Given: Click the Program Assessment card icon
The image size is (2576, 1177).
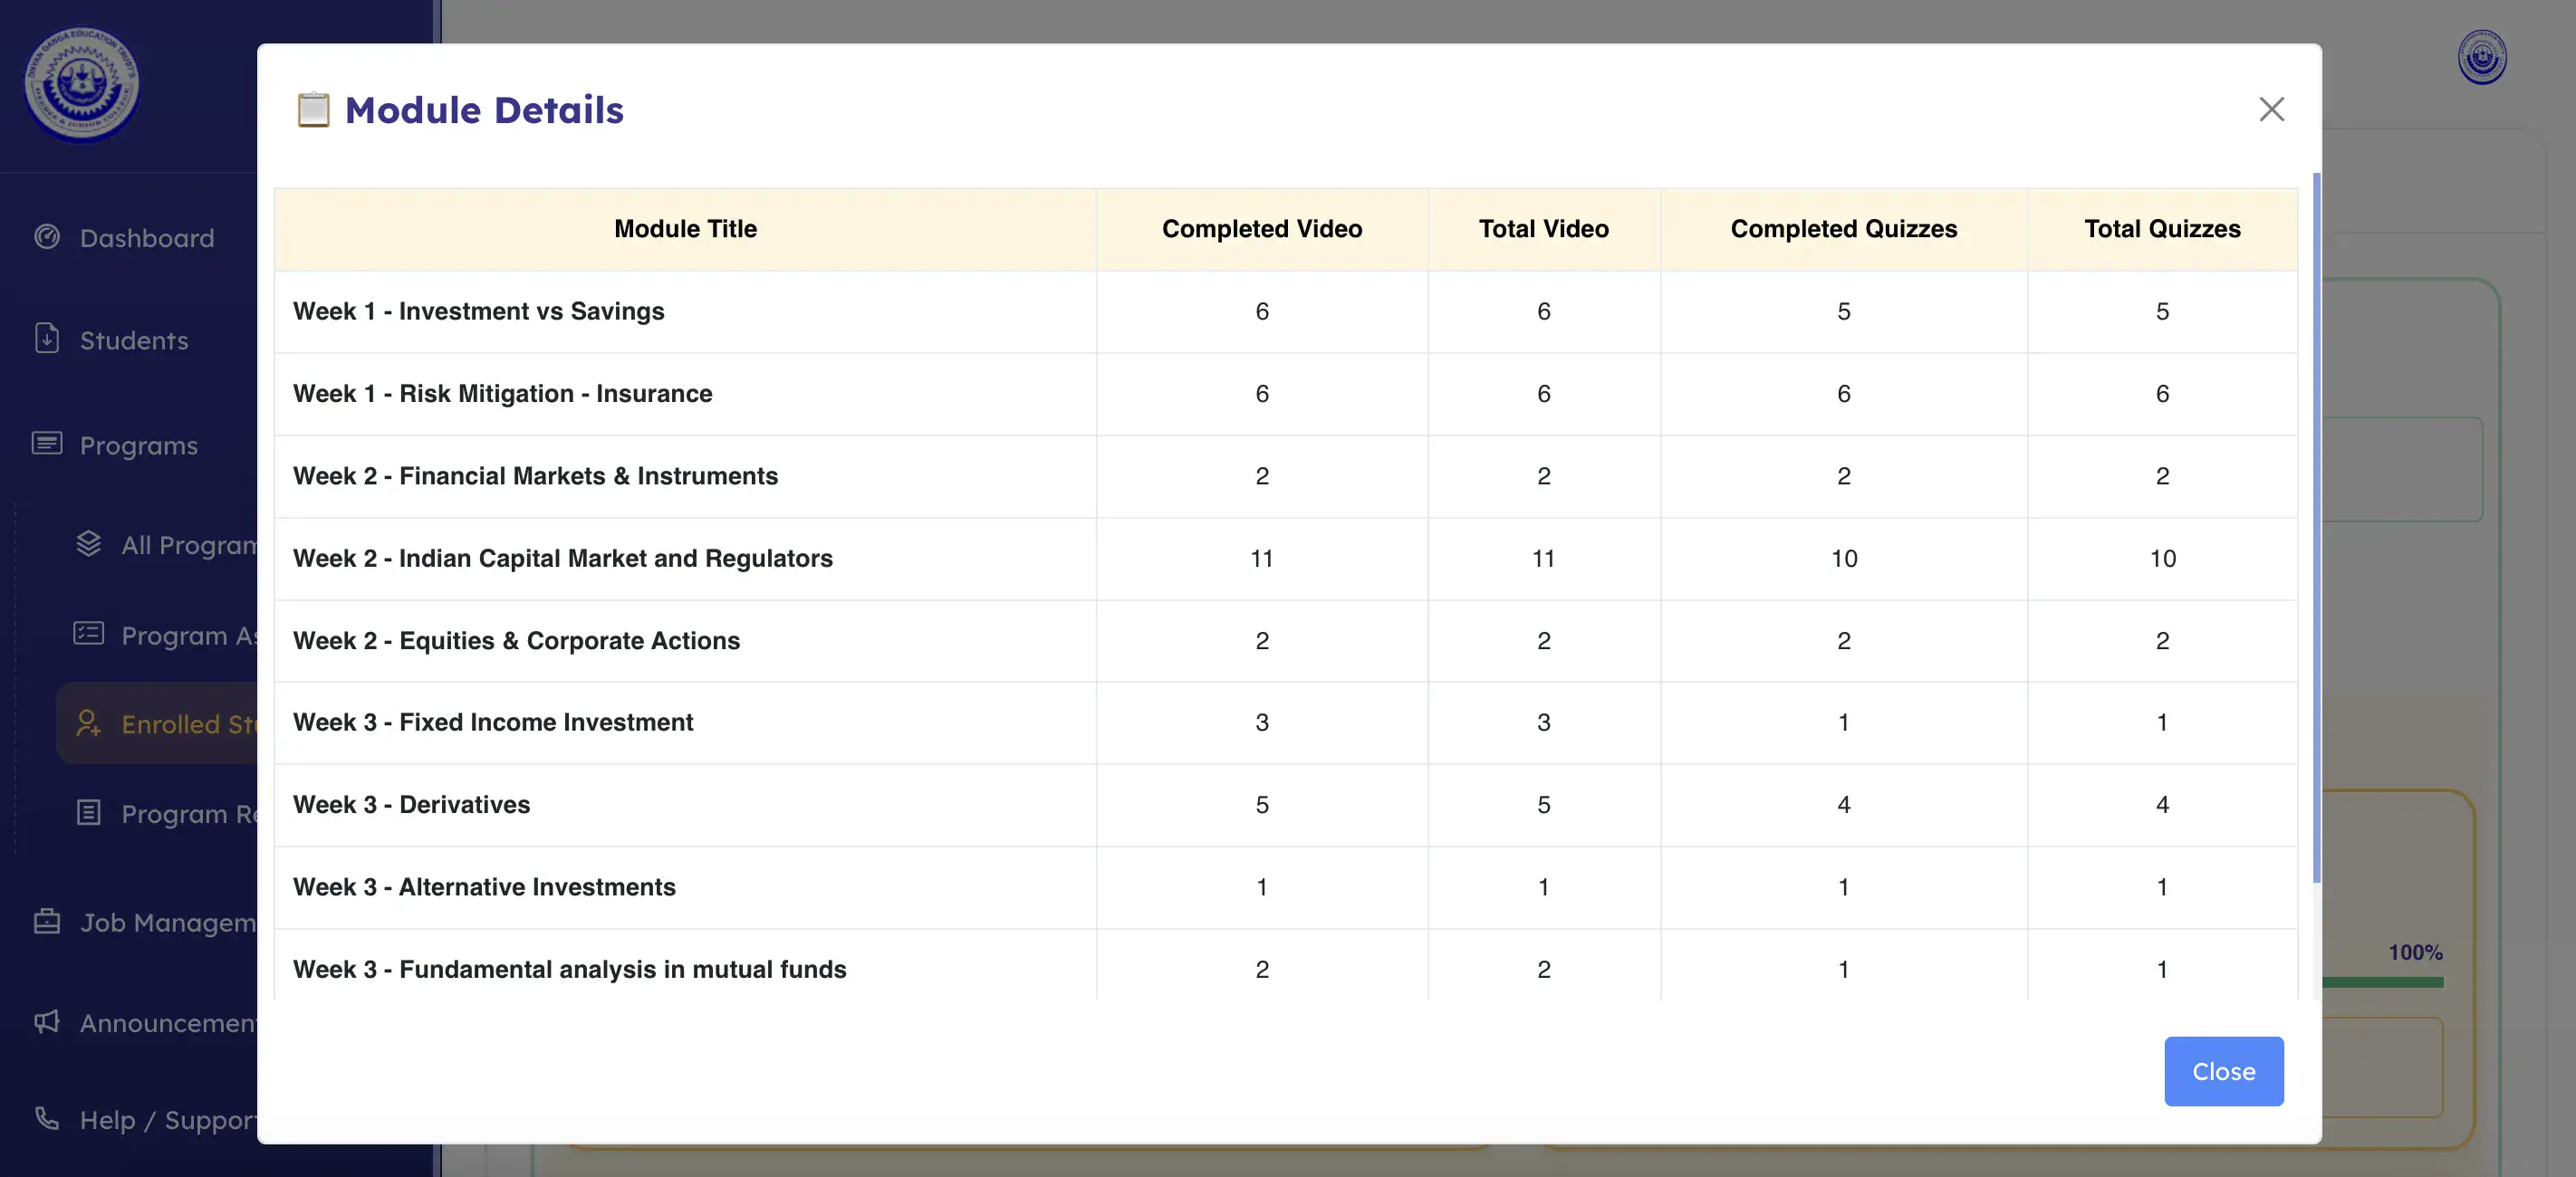Looking at the screenshot, I should (89, 634).
